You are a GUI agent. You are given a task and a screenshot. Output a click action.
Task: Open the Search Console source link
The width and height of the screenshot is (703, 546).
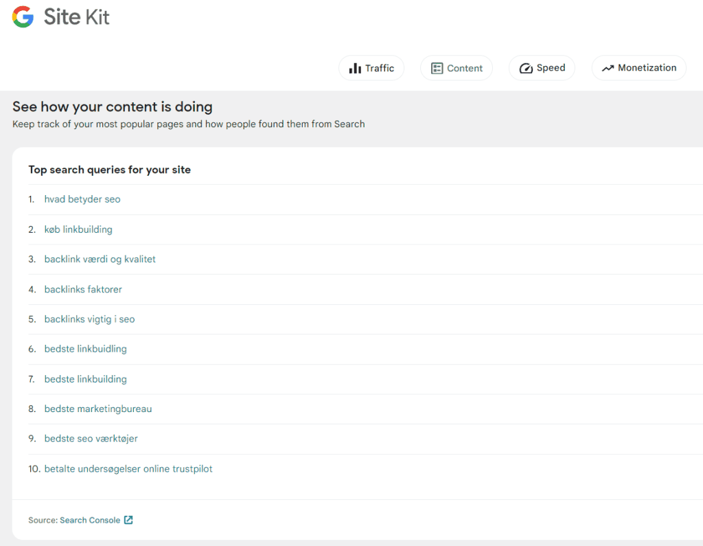pos(90,520)
